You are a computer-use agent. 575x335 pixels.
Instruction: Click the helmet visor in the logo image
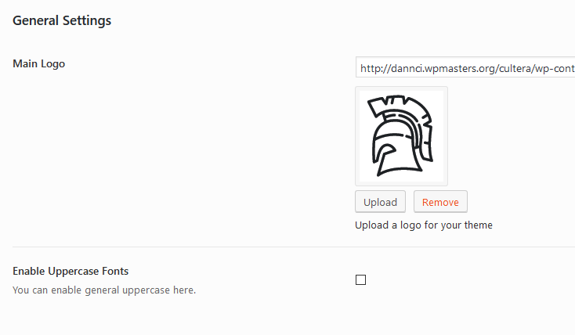tap(385, 145)
